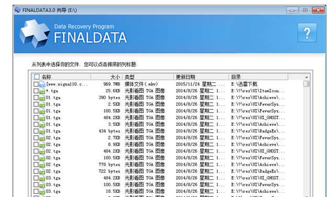Select the file name [www.xigua110.c...
Image resolution: width=330 pixels, height=197 pixels.
tap(67, 84)
